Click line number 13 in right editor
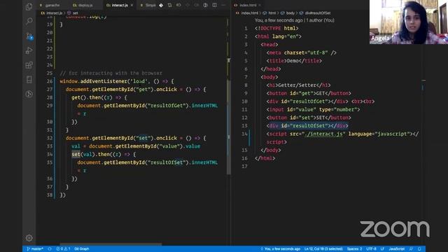The width and height of the screenshot is (448, 252). pos(244,126)
